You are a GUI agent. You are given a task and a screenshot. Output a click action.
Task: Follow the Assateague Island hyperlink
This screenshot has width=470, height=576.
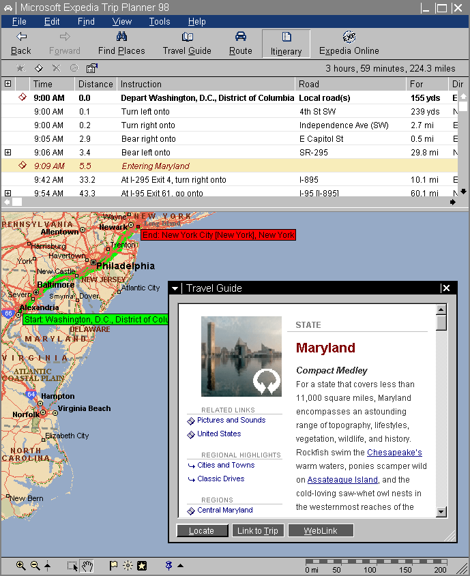342,480
